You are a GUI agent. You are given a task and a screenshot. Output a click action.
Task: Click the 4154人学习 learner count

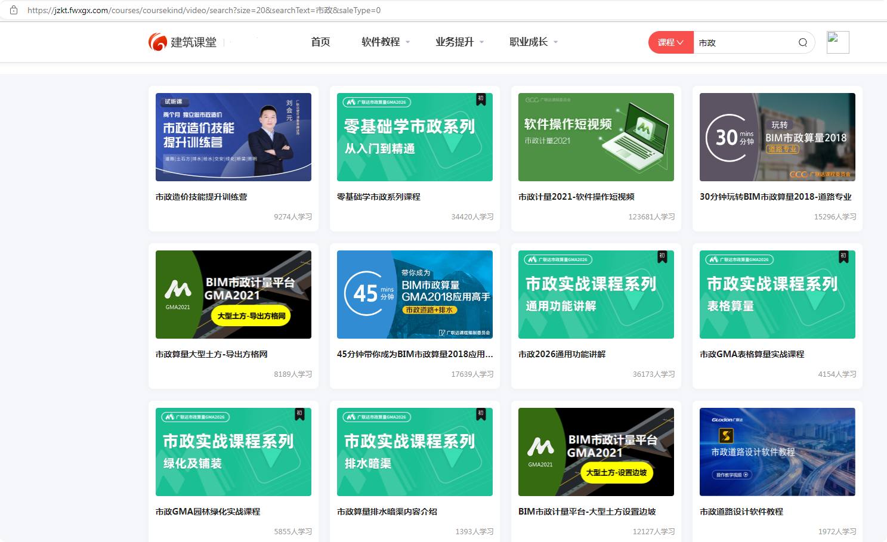pos(837,374)
